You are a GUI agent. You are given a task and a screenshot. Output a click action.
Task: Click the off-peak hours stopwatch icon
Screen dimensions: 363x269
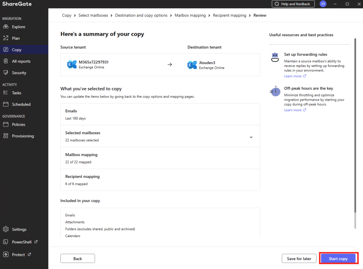[x=275, y=91]
